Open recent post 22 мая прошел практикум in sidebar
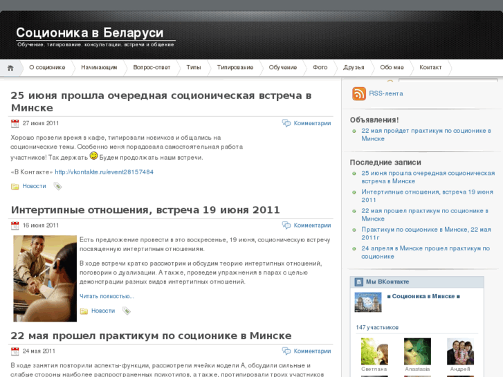503x377 pixels. (425, 214)
